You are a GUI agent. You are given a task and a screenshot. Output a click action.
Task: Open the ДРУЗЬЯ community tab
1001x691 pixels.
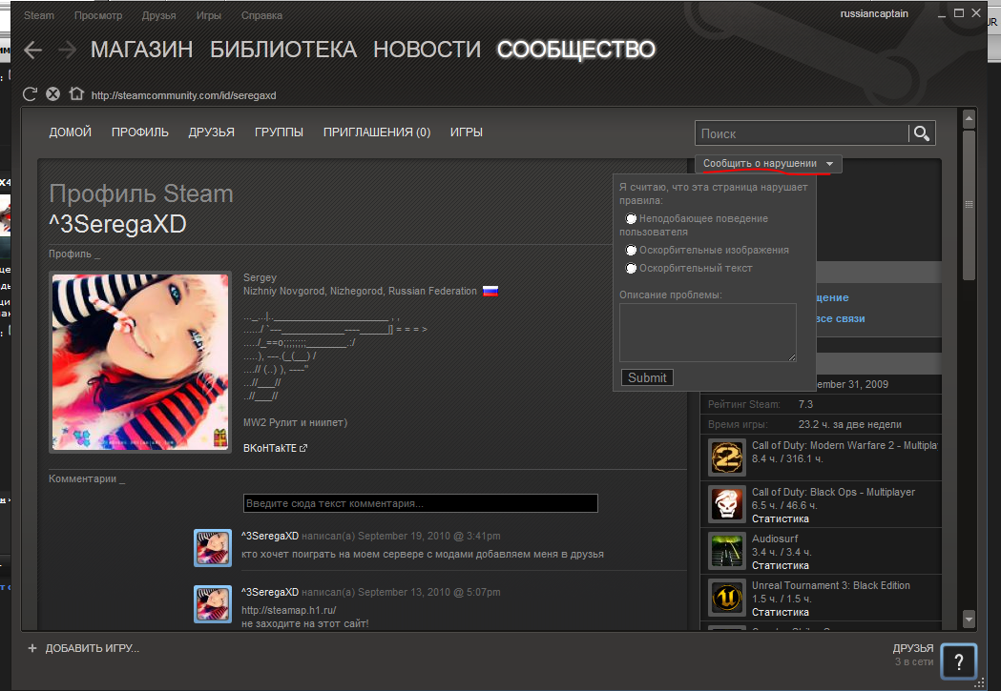point(211,132)
